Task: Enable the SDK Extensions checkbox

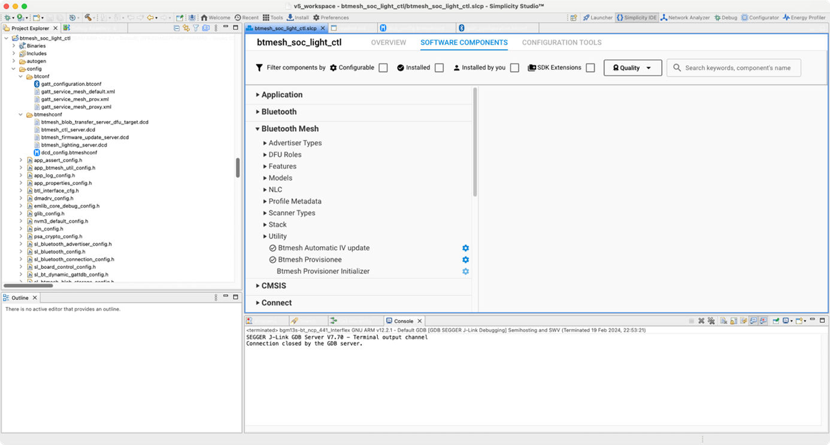Action: click(x=590, y=68)
